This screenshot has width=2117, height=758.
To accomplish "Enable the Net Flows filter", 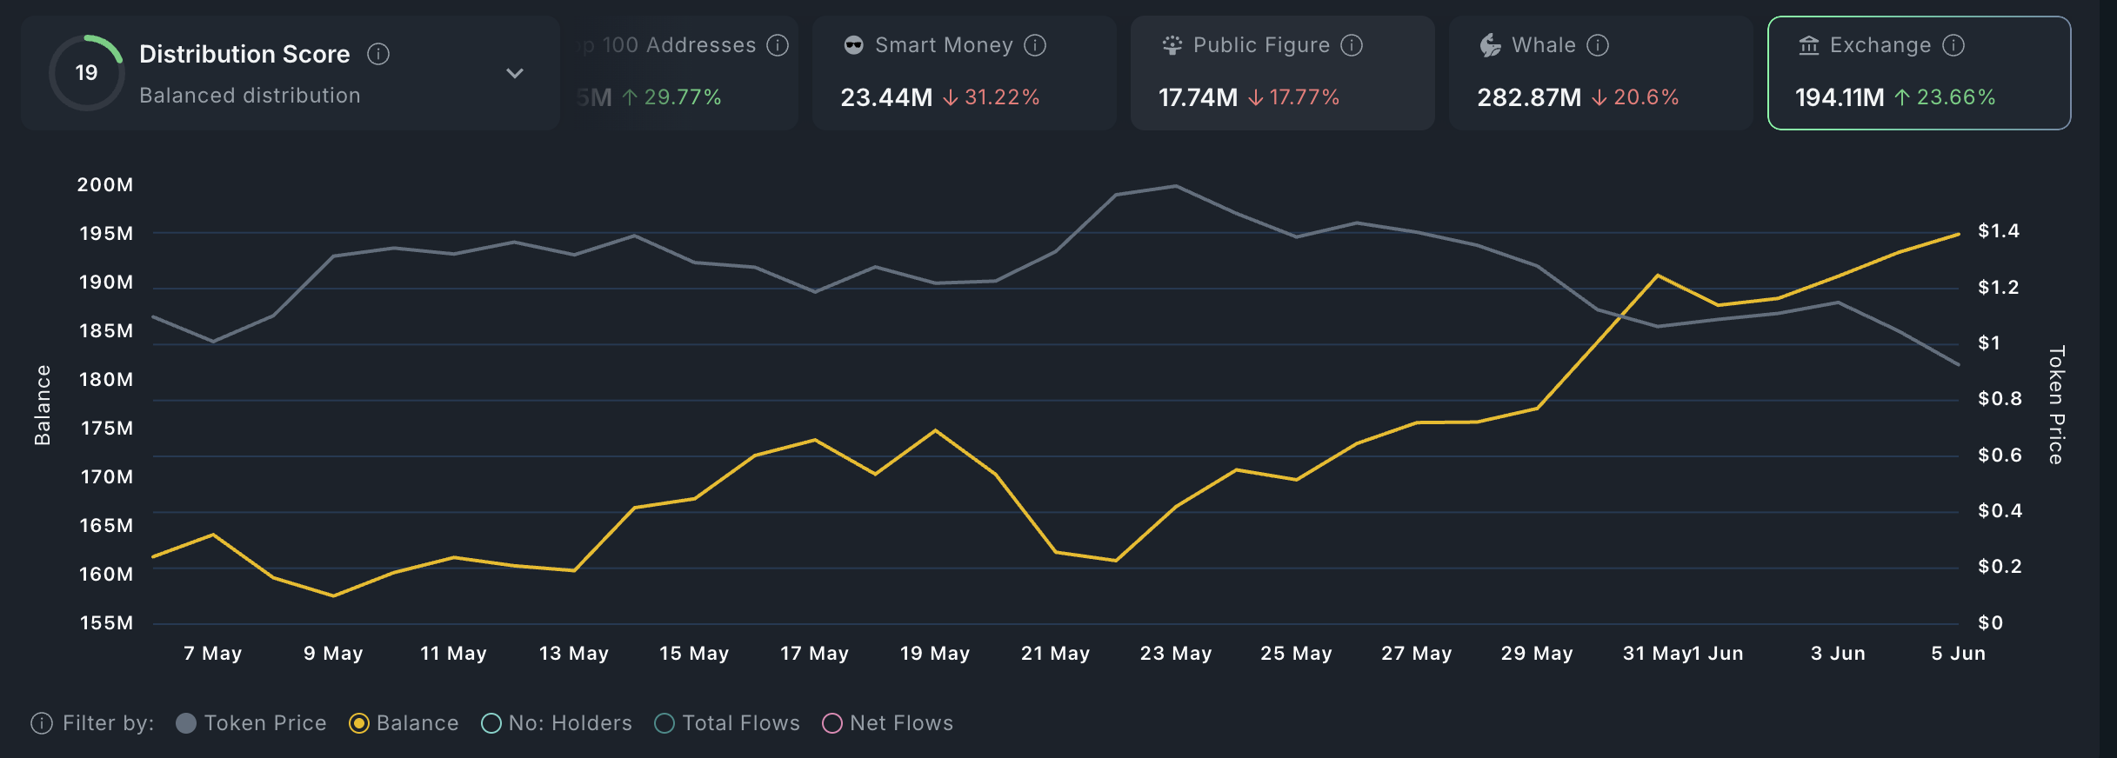I will pyautogui.click(x=832, y=723).
